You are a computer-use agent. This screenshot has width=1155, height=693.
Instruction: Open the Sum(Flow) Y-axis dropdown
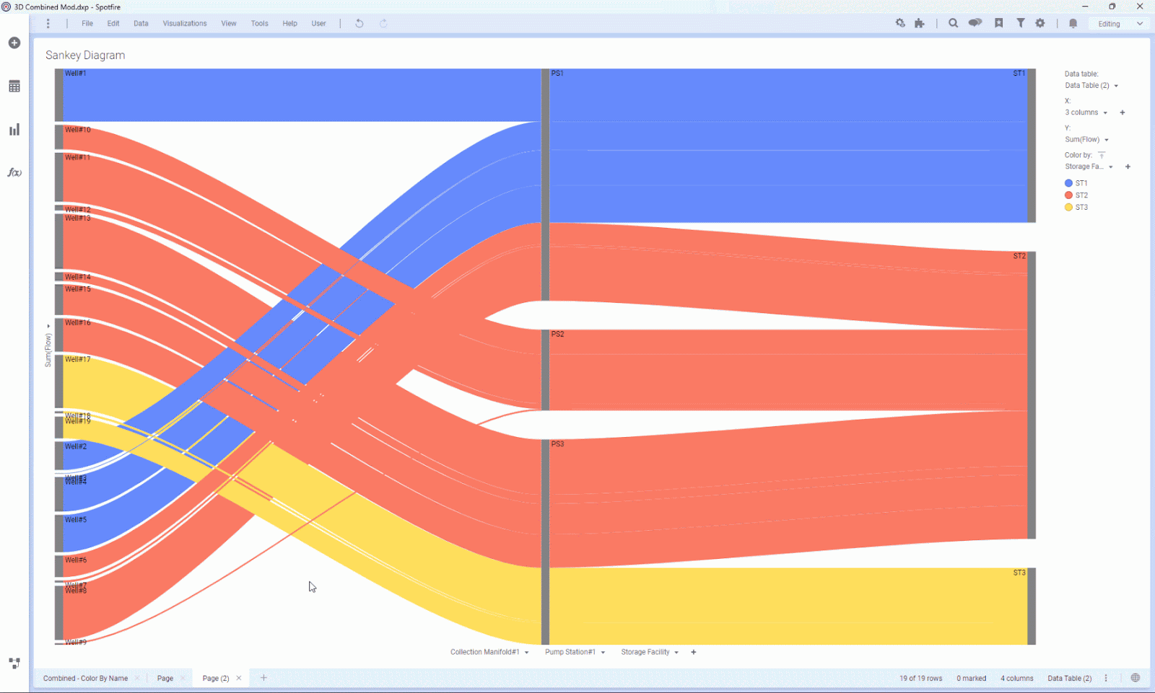(x=1086, y=139)
